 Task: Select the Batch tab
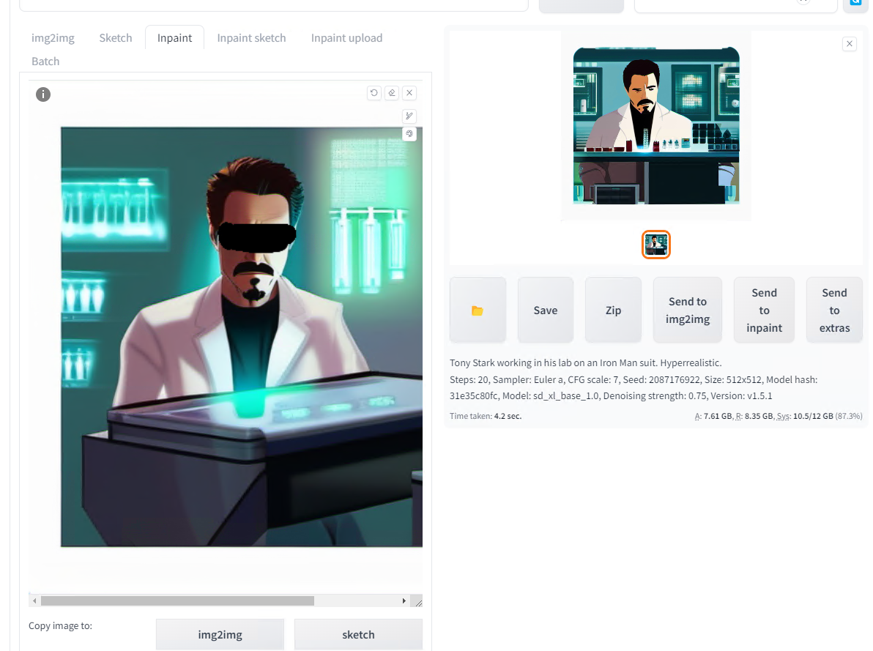coord(45,62)
